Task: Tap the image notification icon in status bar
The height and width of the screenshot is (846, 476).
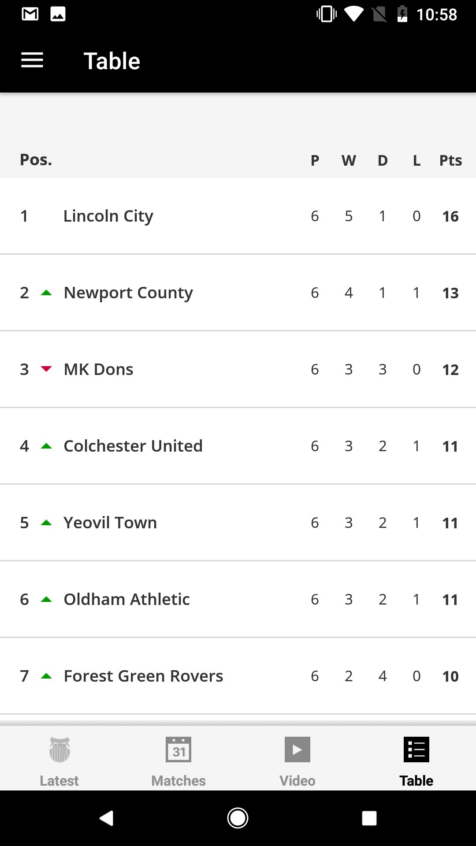Action: pos(58,14)
